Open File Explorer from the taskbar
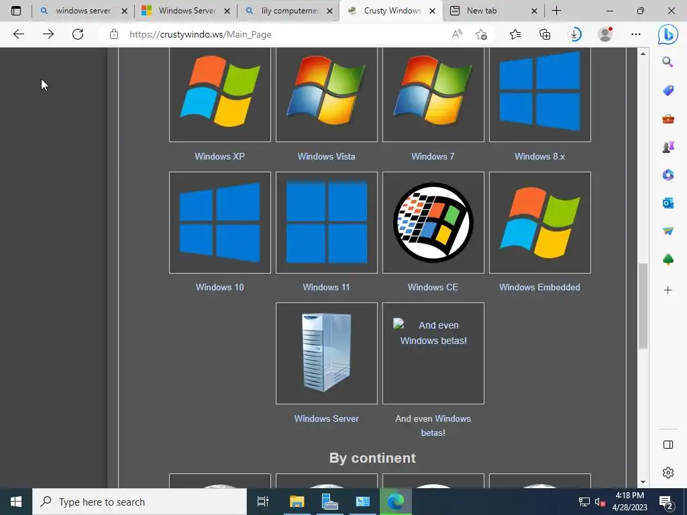687x515 pixels. pos(297,502)
